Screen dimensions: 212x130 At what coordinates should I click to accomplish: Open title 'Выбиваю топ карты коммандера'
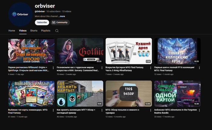pyautogui.click(x=28, y=111)
